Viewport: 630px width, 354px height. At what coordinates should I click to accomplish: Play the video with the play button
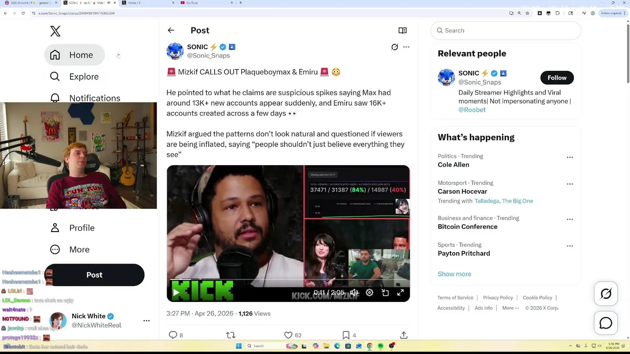coord(176,293)
